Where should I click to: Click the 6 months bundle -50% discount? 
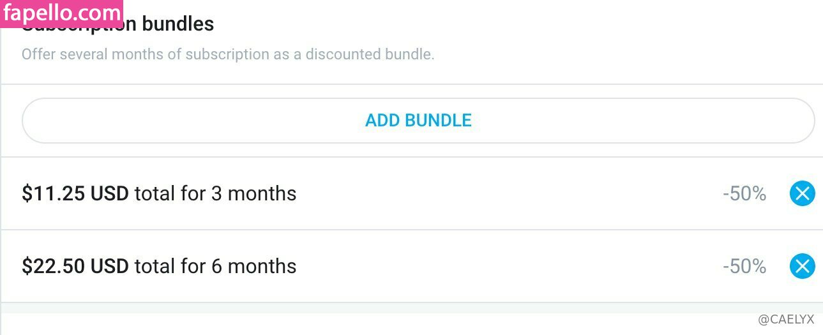[744, 266]
